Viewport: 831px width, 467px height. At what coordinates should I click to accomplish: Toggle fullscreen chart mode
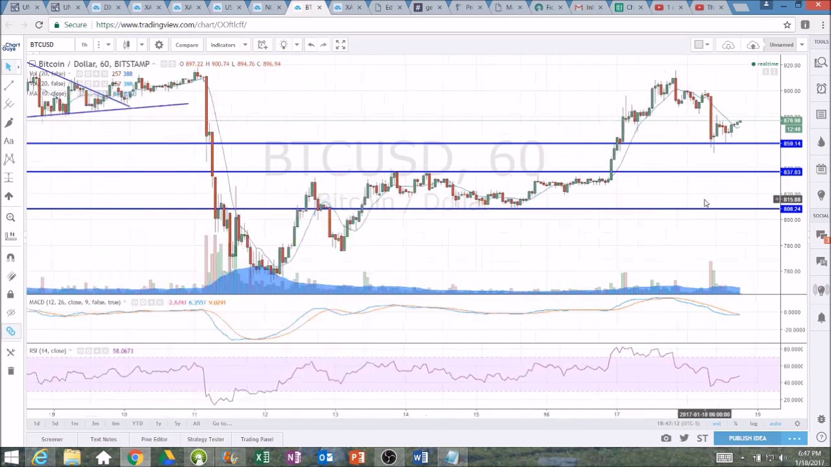coord(340,45)
